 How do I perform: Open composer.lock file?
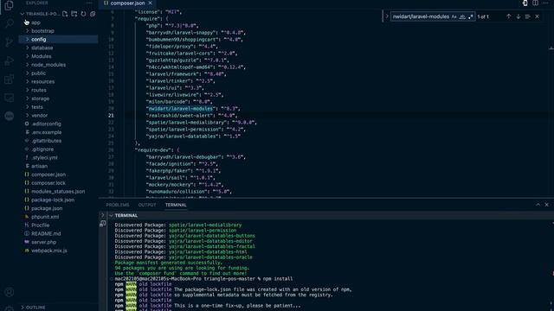point(48,183)
